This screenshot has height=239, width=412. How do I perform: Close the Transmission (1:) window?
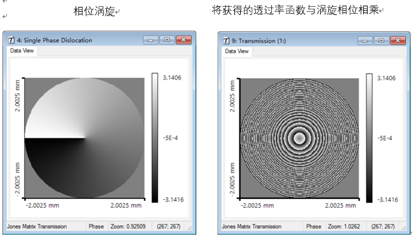(398, 41)
